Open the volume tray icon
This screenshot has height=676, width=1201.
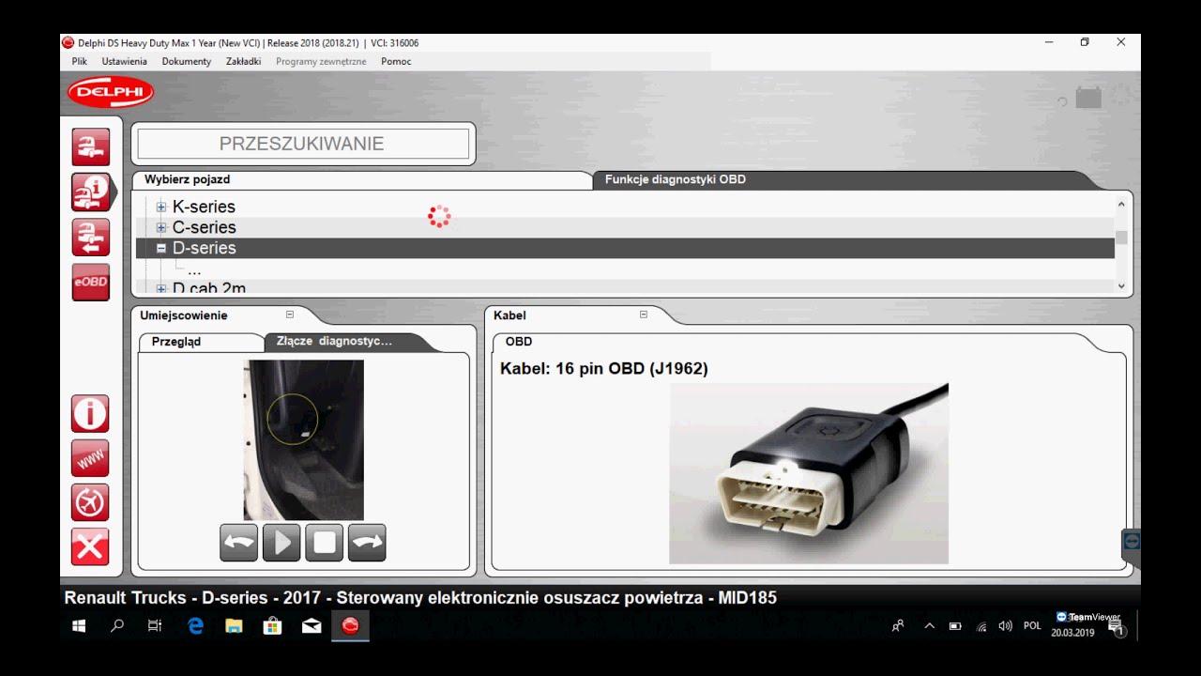(x=1005, y=626)
